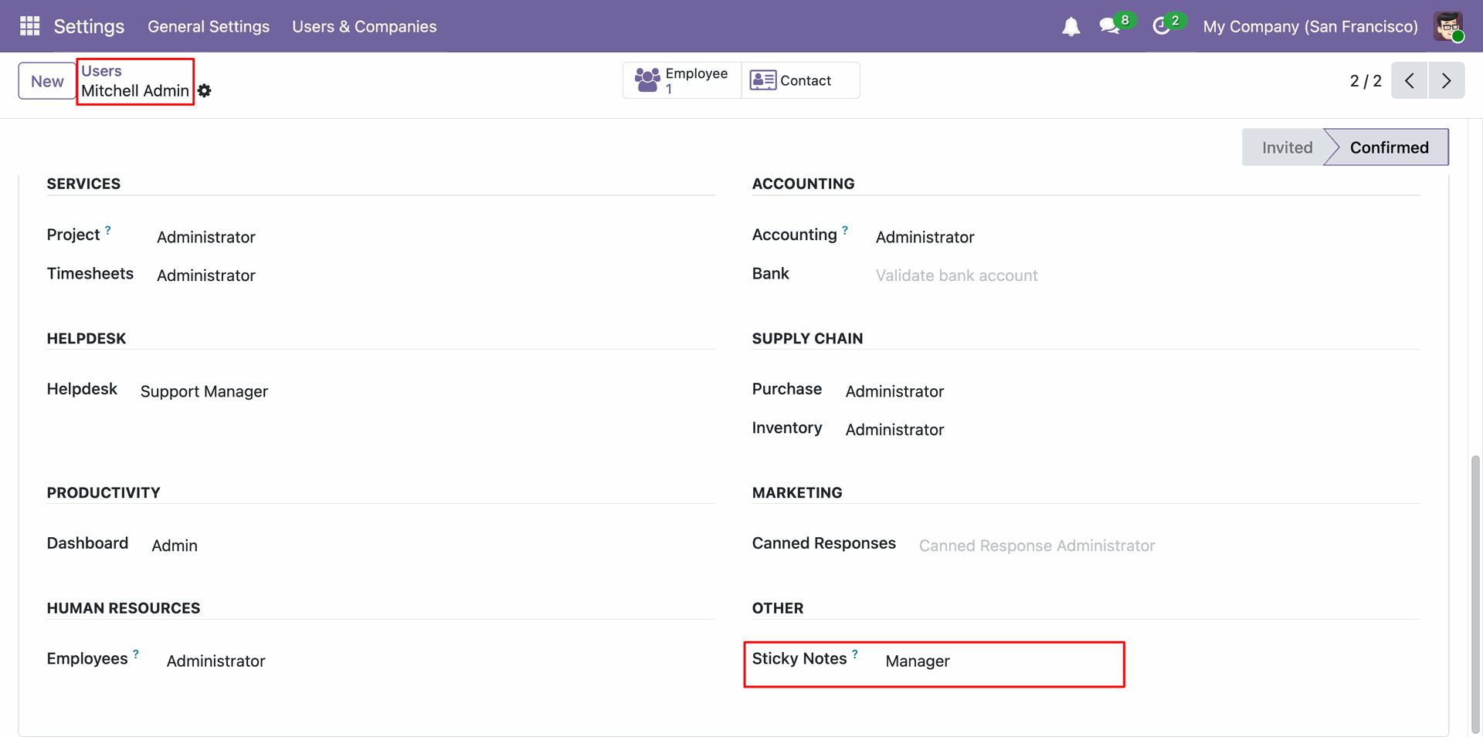
Task: Click the gear icon beside Mitchell Admin
Action: tap(205, 91)
